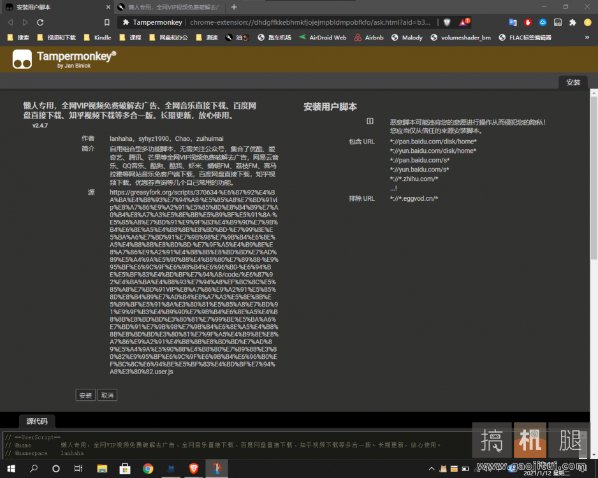This screenshot has height=478, width=598.
Task: Show more bookmarks with the overflow chevron
Action: coord(587,38)
